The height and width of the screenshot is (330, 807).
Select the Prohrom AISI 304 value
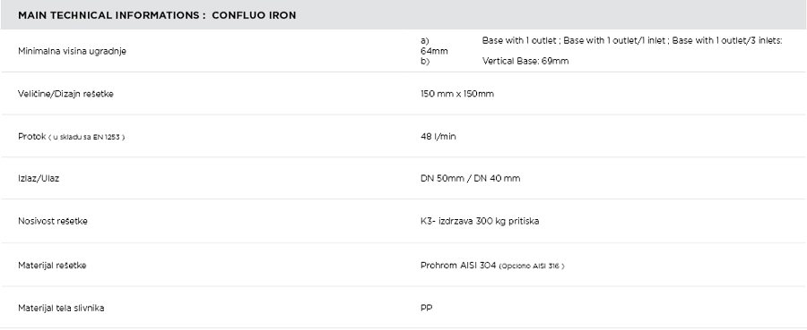point(458,266)
